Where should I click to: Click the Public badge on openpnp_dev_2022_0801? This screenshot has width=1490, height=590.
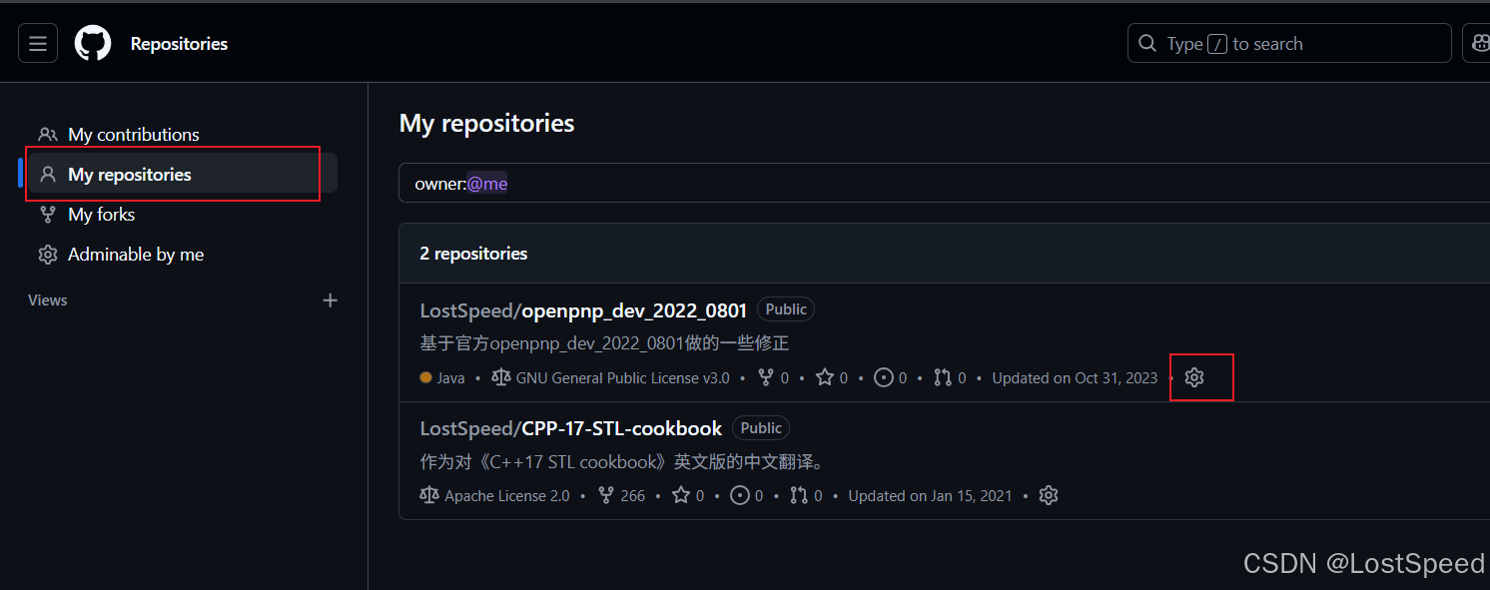click(786, 309)
